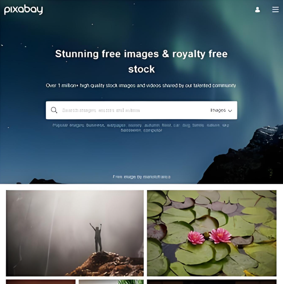Open the partial dark red thumbnail
The width and height of the screenshot is (283, 284).
(x=41, y=282)
